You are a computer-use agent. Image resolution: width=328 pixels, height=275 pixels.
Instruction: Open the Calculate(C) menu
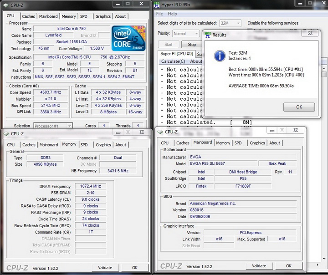[173, 61]
